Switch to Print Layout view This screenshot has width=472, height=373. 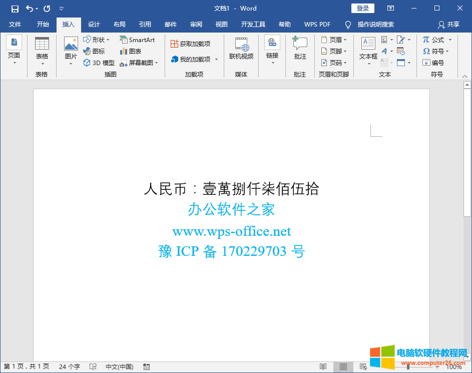343,366
